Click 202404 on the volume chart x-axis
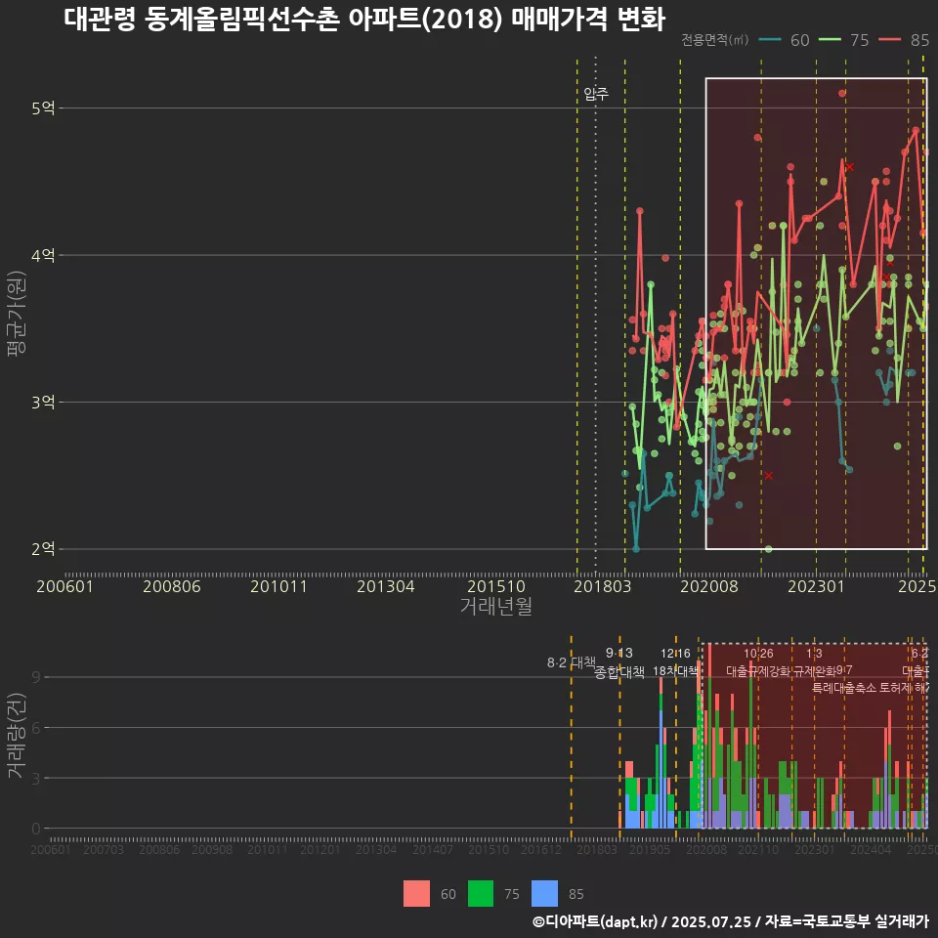The height and width of the screenshot is (938, 938). 871,849
